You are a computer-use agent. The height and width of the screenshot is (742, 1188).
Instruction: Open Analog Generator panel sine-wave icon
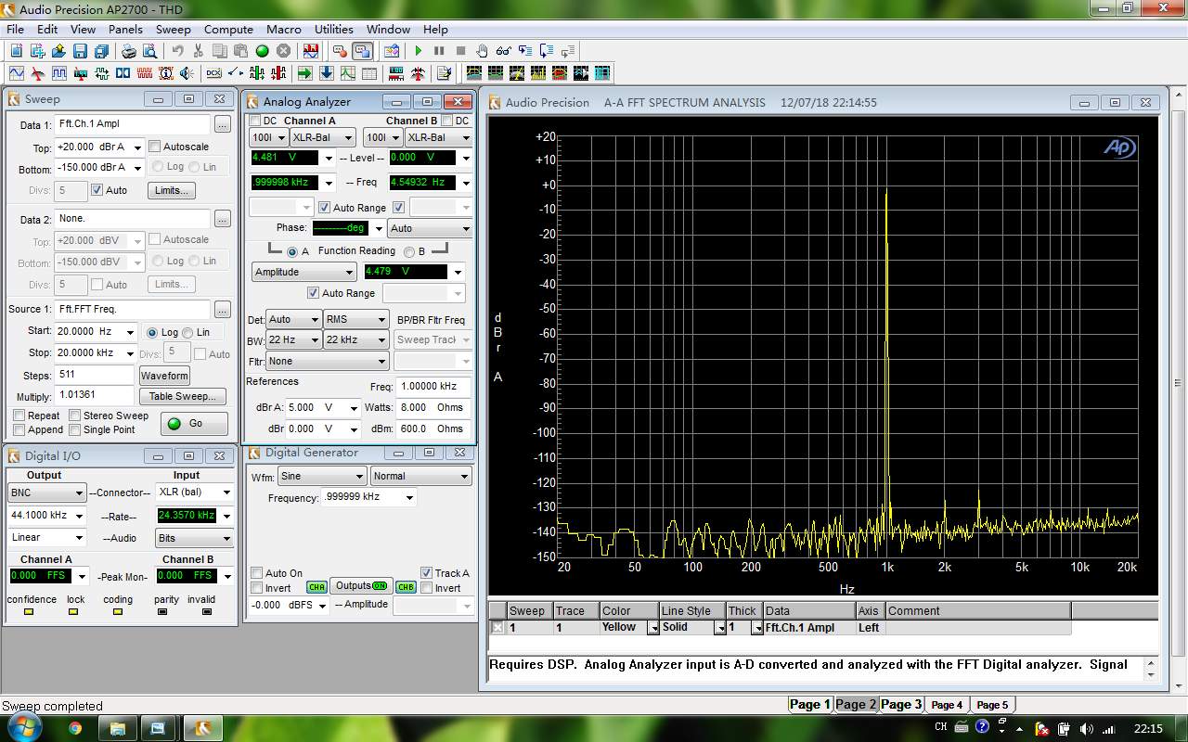[17, 73]
